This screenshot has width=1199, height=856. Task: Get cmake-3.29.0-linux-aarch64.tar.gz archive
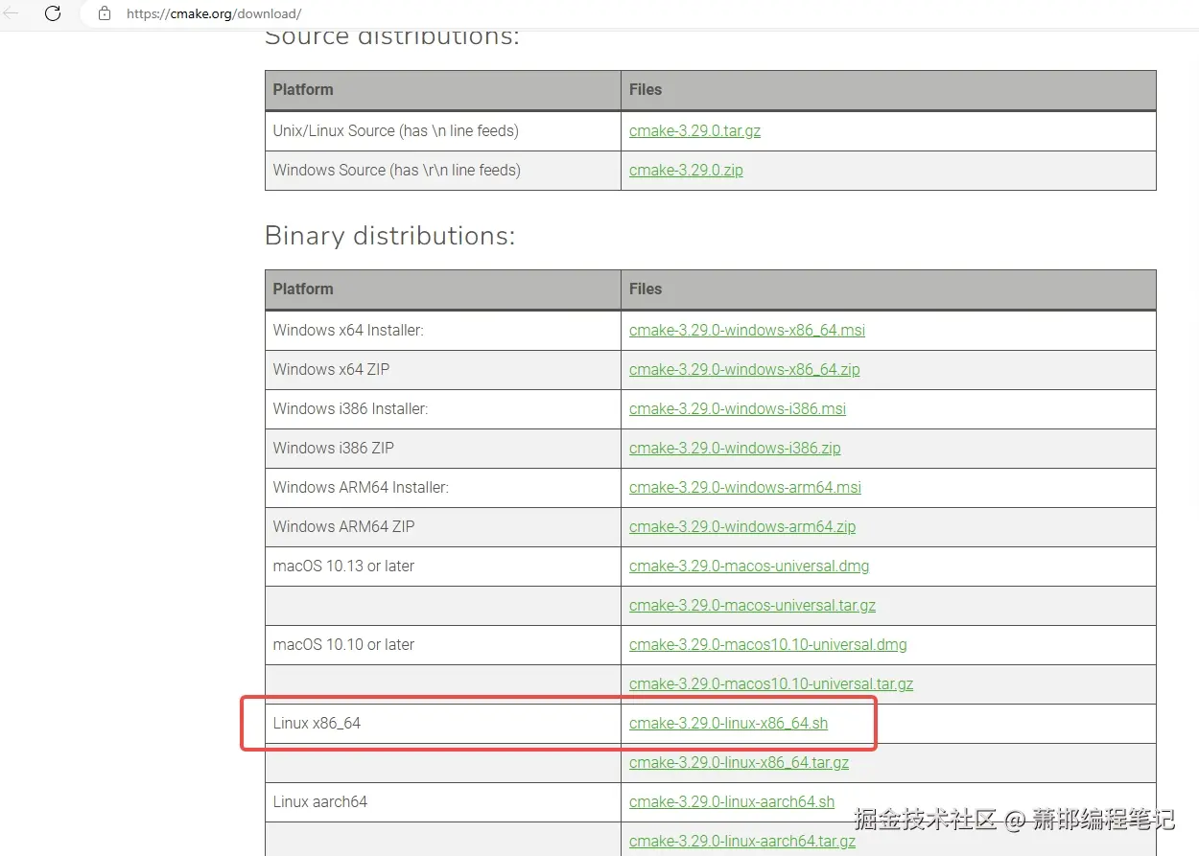[x=742, y=841]
